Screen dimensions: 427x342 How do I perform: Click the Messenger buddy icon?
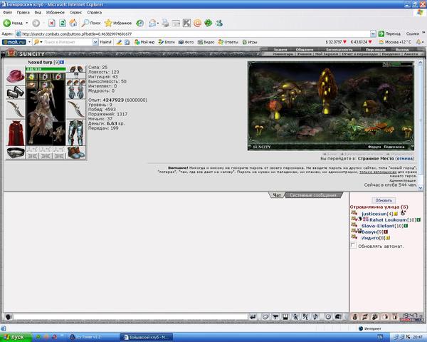tap(219, 24)
